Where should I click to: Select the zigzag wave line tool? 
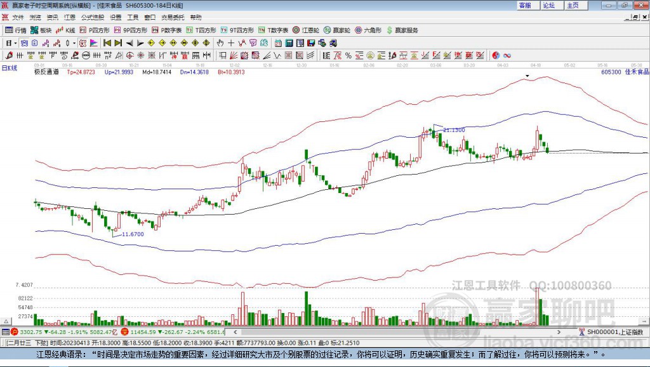coord(277,56)
